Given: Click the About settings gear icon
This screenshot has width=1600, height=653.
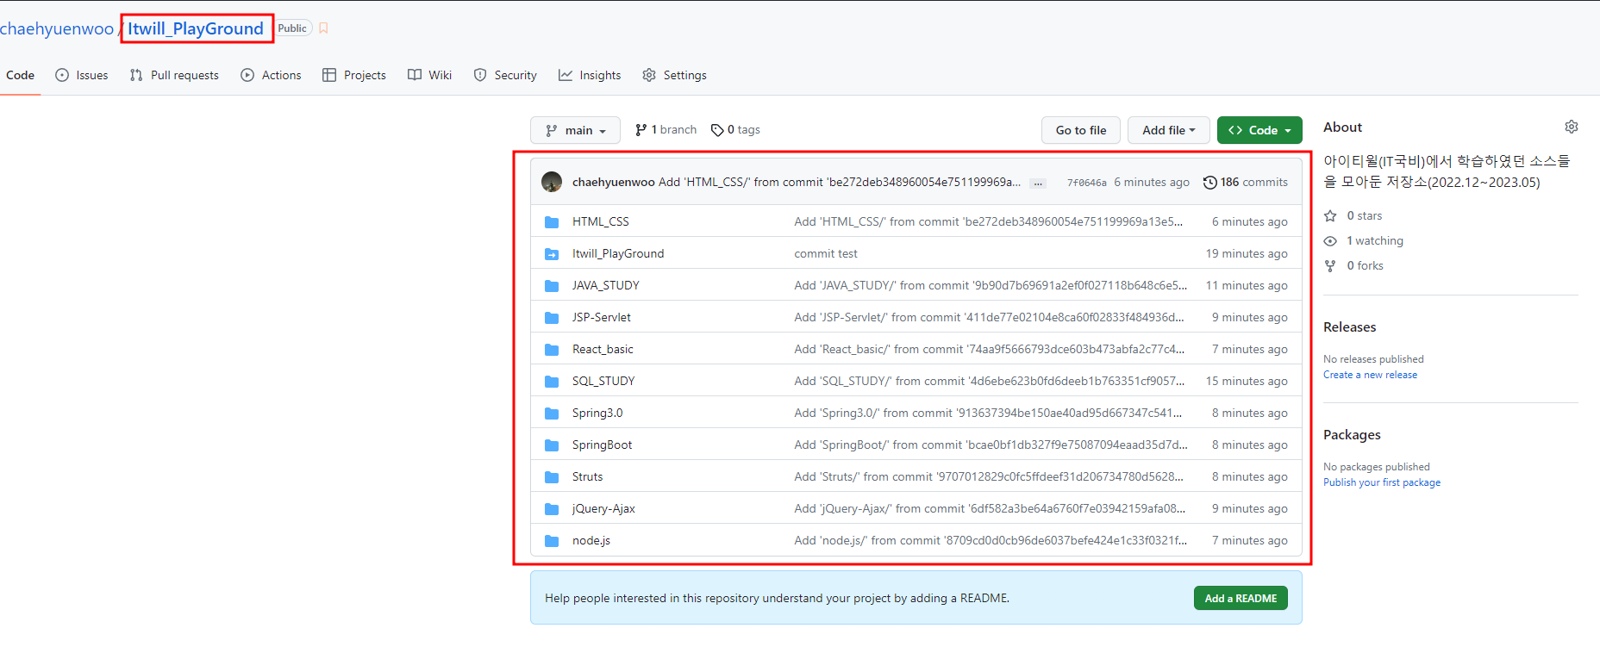Looking at the screenshot, I should 1572,127.
